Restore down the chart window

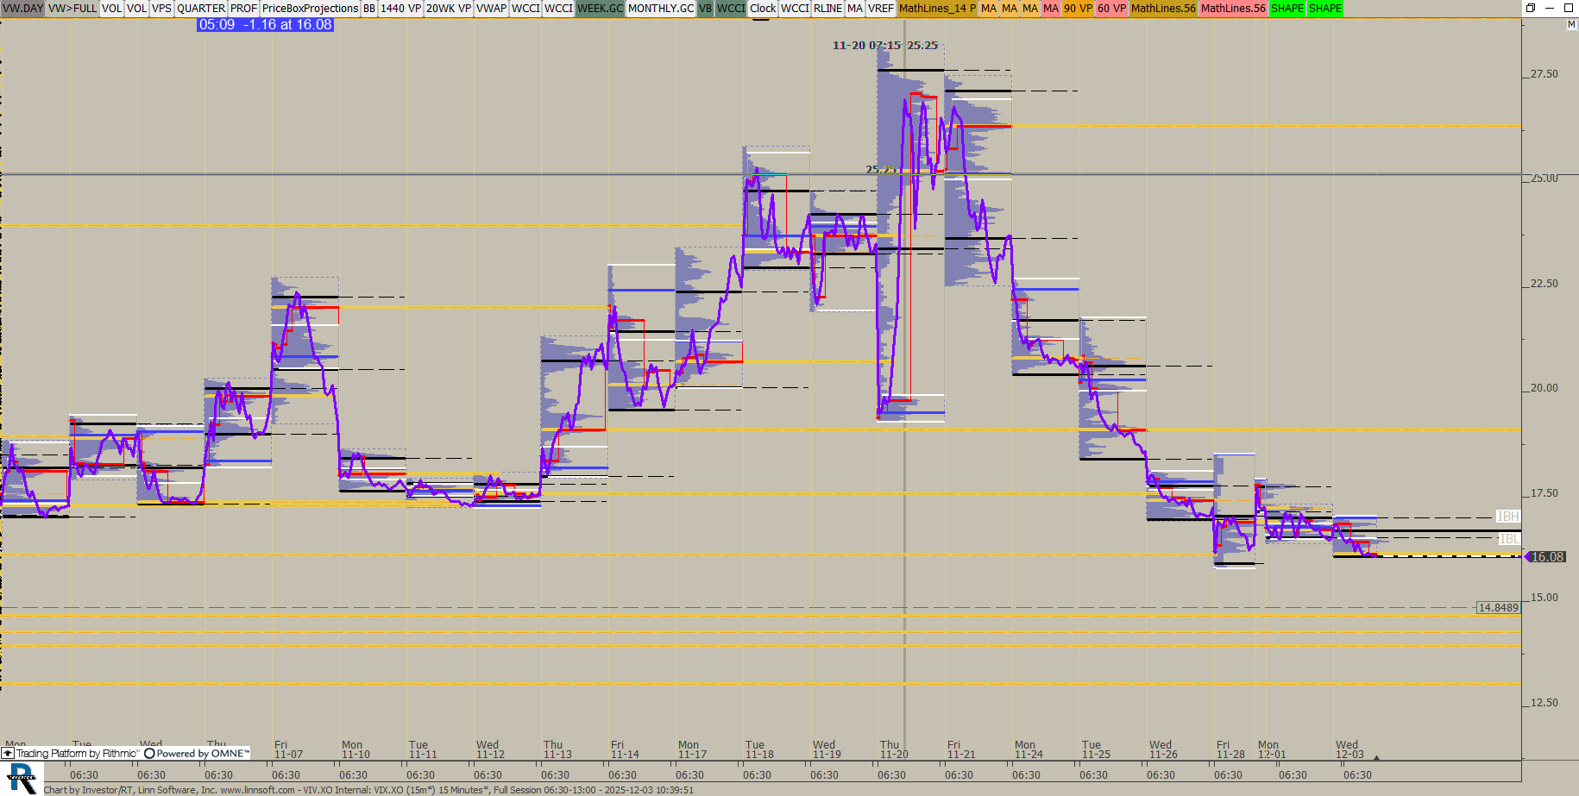pyautogui.click(x=1530, y=8)
